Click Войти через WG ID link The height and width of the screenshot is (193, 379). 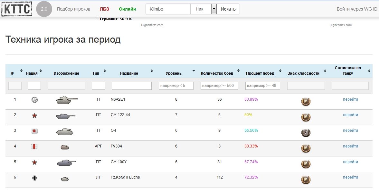point(357,9)
